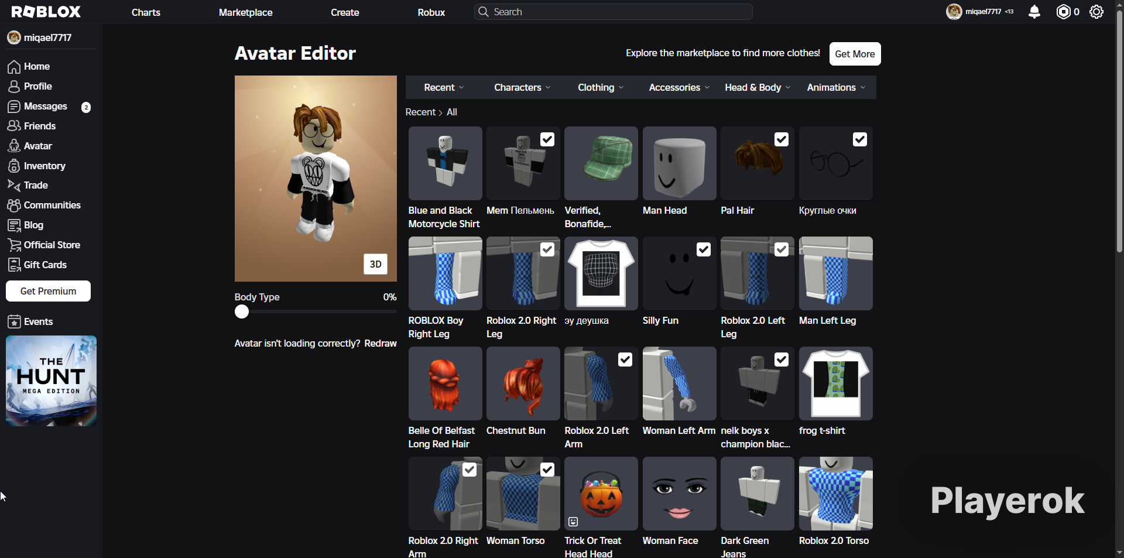Open the Profile sidebar icon
Screen dimensions: 1124x558
[14, 87]
